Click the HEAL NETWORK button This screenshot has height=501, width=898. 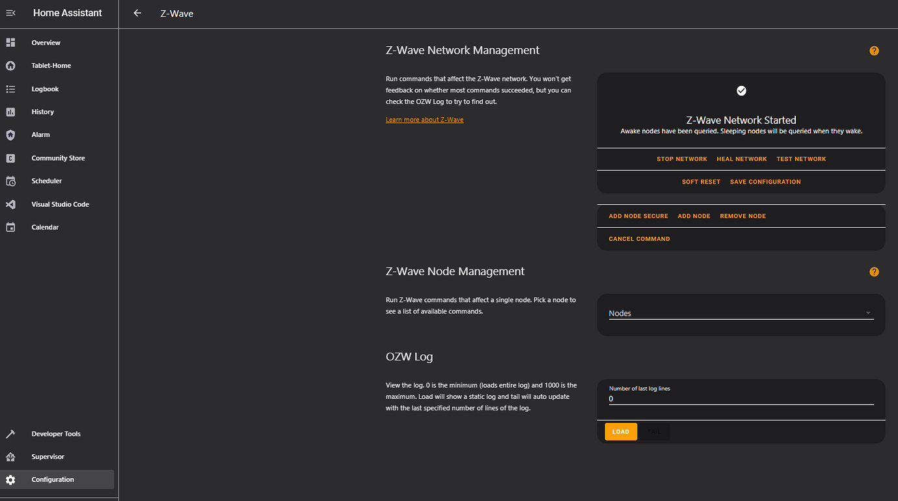[x=741, y=158]
